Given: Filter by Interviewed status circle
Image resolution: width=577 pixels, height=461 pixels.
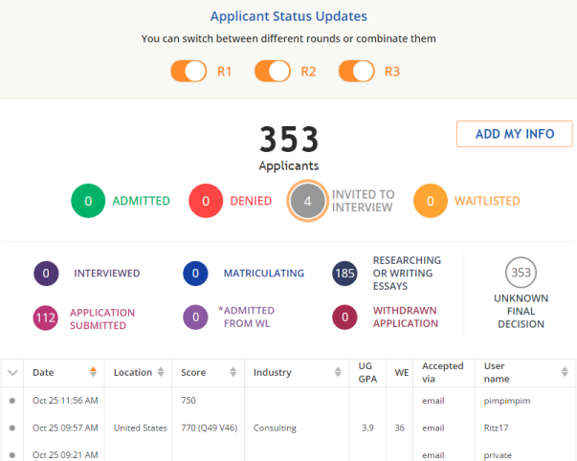Looking at the screenshot, I should click(x=48, y=274).
